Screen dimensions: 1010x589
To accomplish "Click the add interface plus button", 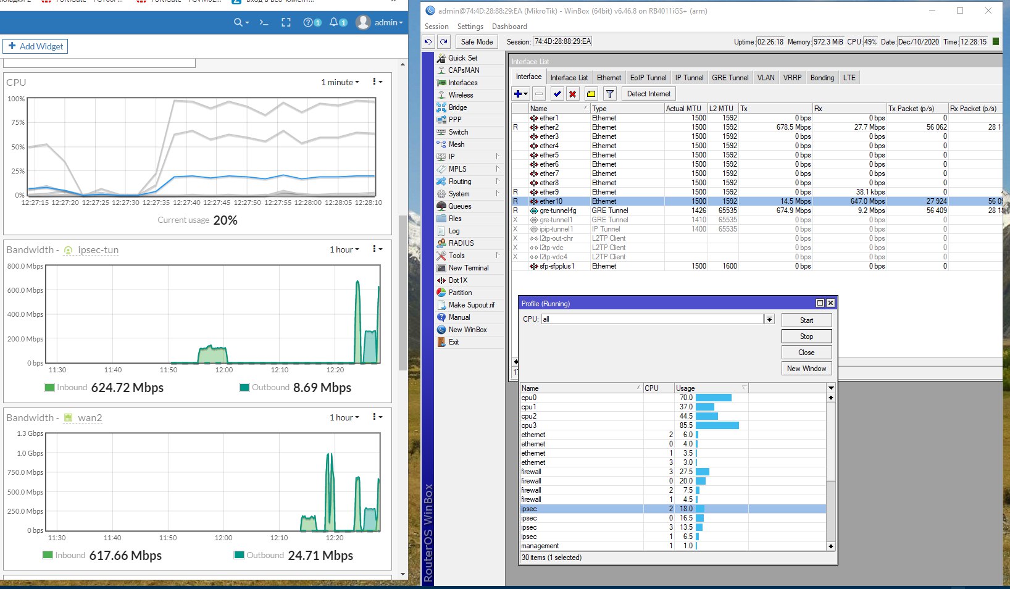I will coord(520,94).
